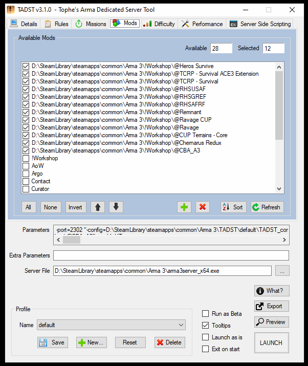This screenshot has height=366, width=308.
Task: Select the @Ravage mod row text
Action: [115, 127]
